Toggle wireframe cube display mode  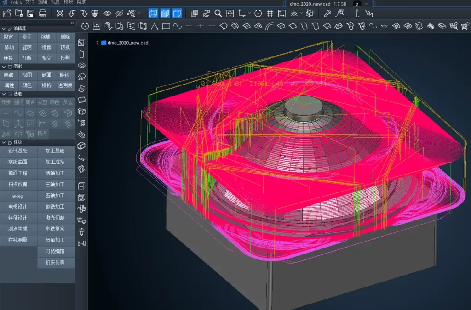pos(153,13)
